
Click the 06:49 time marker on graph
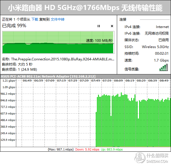27,81
